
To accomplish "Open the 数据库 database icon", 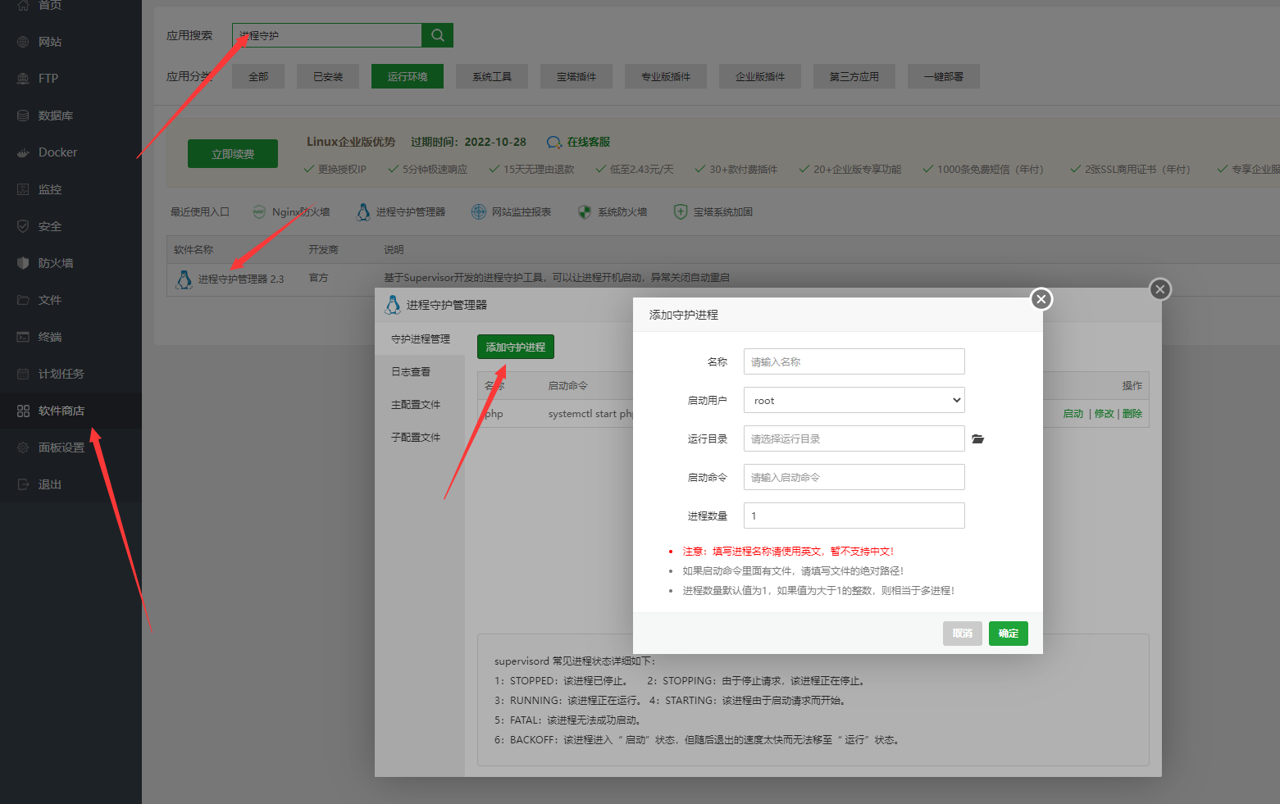I will (x=23, y=116).
